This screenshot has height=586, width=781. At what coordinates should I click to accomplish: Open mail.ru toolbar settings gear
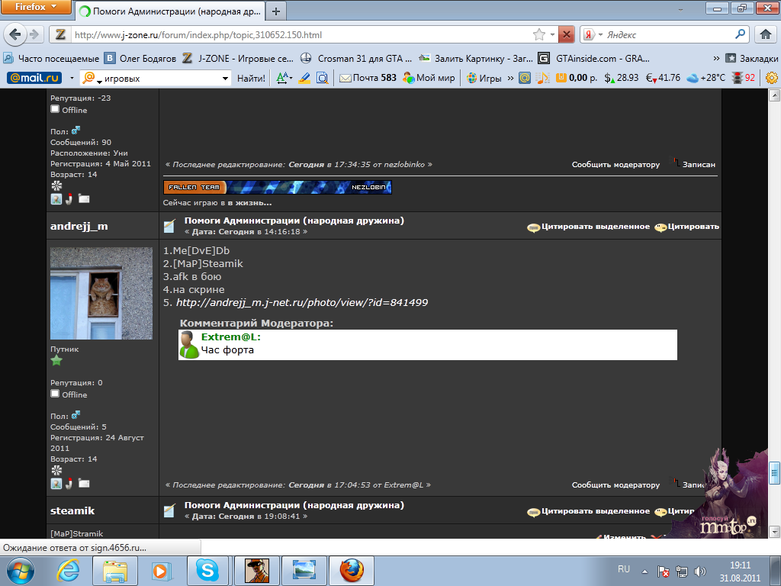[x=772, y=78]
